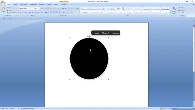The height and width of the screenshot is (110, 195).
Task: Cut the selection with Cut
Action: coord(9,7)
